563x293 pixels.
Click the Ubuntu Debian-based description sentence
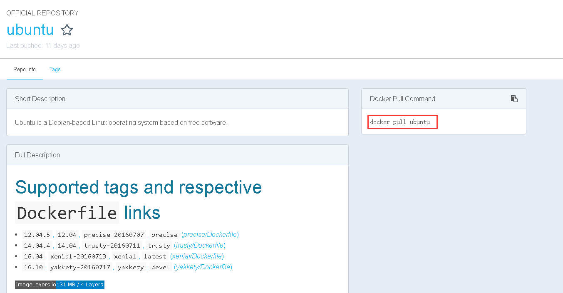click(121, 122)
